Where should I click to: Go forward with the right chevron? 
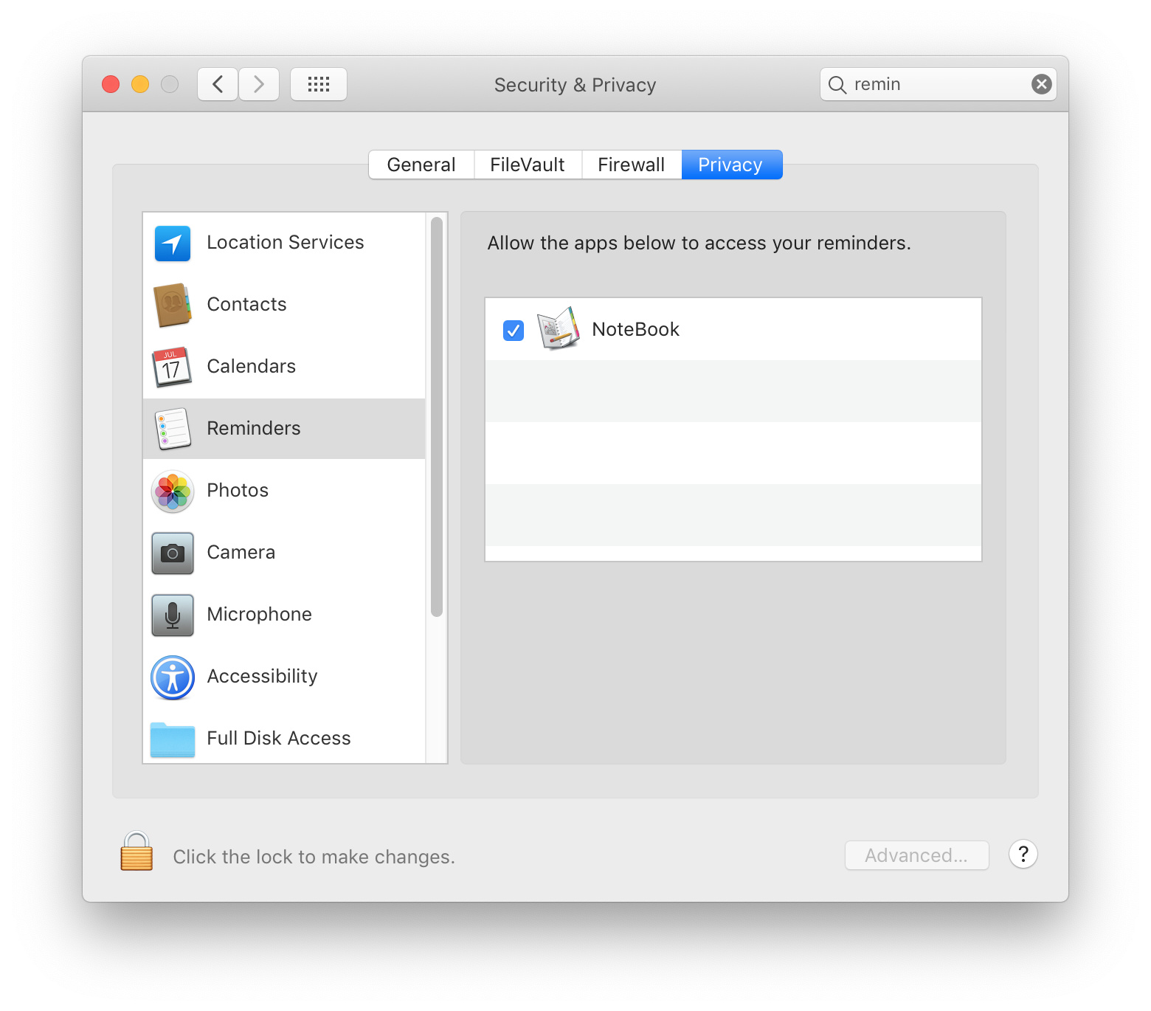[x=259, y=84]
